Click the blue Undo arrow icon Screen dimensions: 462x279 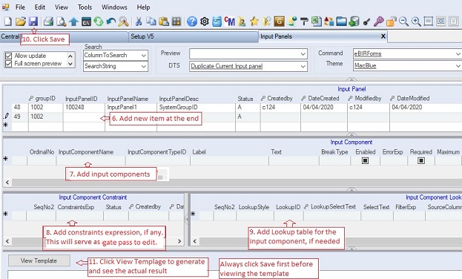coord(111,22)
